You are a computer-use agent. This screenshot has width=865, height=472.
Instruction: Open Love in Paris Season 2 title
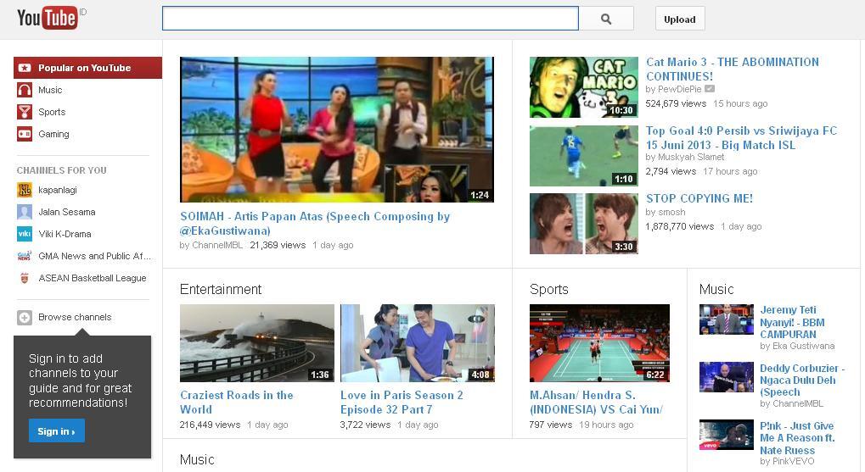pyautogui.click(x=402, y=402)
